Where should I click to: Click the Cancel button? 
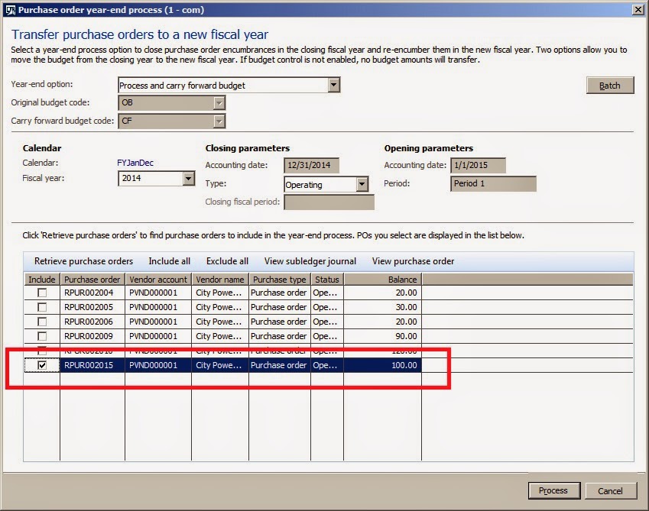click(611, 490)
